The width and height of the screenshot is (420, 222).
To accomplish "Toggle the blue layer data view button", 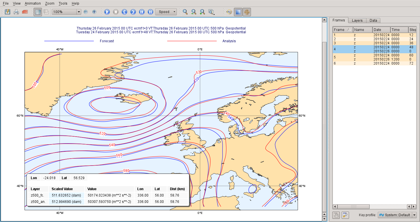I will pyautogui.click(x=238, y=12).
